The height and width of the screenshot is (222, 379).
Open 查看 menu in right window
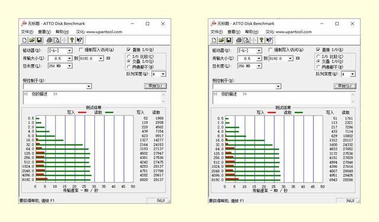pos(234,32)
